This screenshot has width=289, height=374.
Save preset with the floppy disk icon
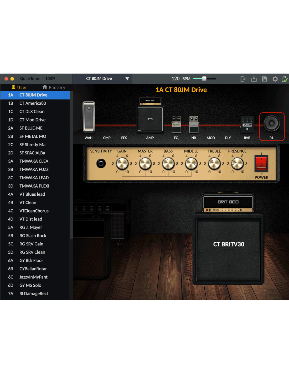265,79
